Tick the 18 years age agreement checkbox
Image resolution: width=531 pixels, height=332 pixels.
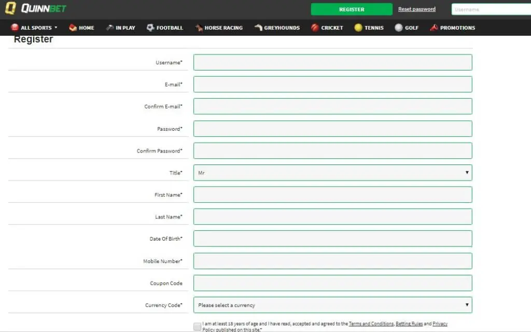click(197, 327)
